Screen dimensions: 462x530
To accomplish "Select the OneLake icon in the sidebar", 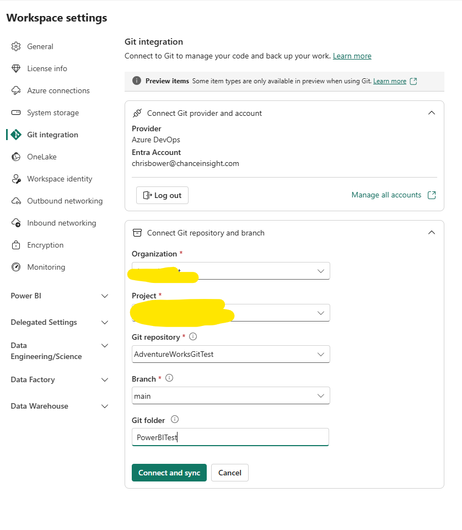I will tap(17, 157).
